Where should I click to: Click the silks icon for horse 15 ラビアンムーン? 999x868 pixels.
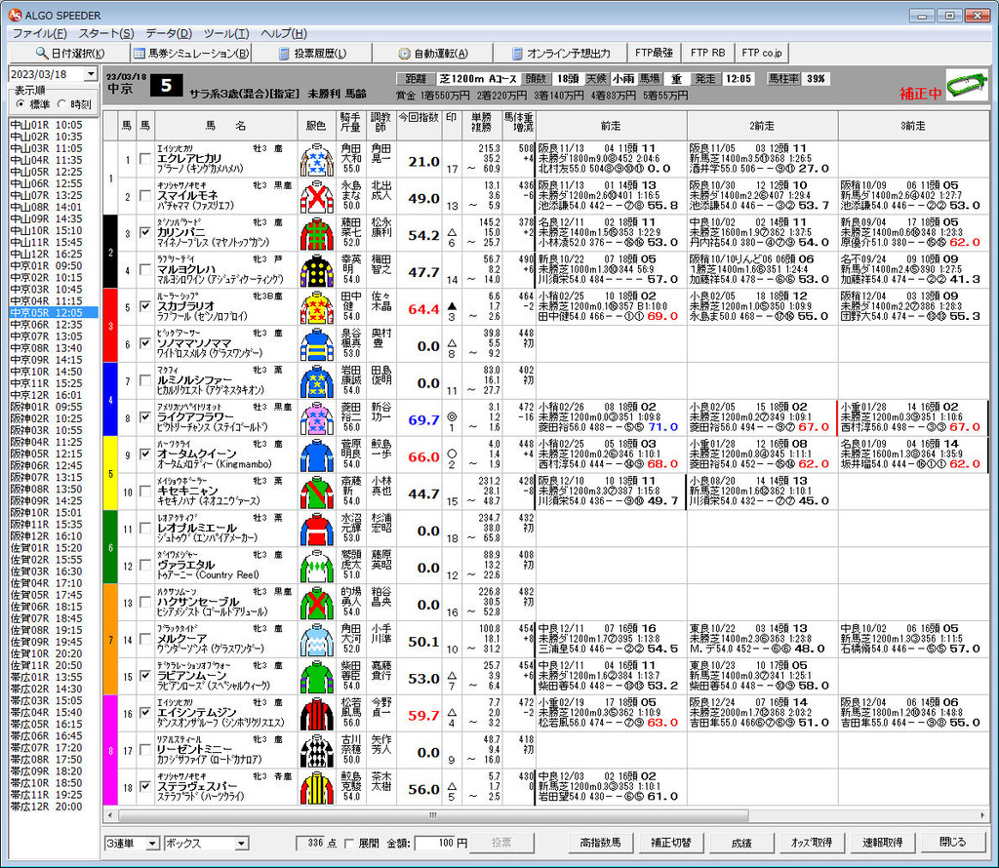point(317,677)
